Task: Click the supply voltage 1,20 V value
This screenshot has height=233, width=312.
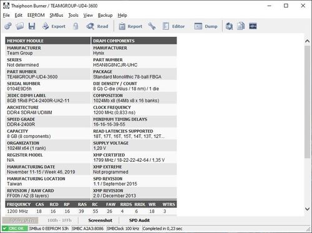Action: (x=100, y=148)
